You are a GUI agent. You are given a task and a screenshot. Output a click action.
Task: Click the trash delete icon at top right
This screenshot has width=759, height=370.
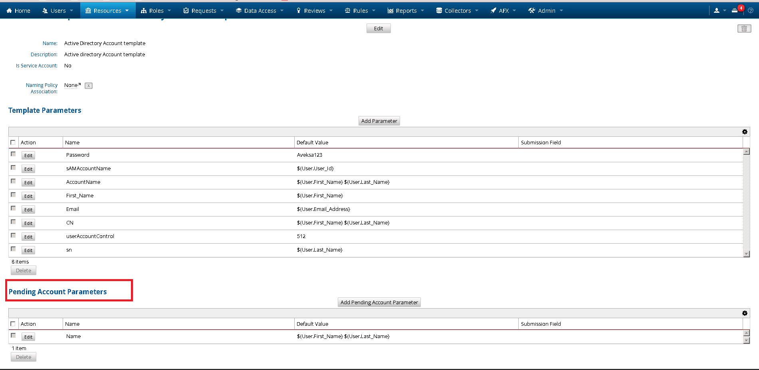click(x=744, y=29)
